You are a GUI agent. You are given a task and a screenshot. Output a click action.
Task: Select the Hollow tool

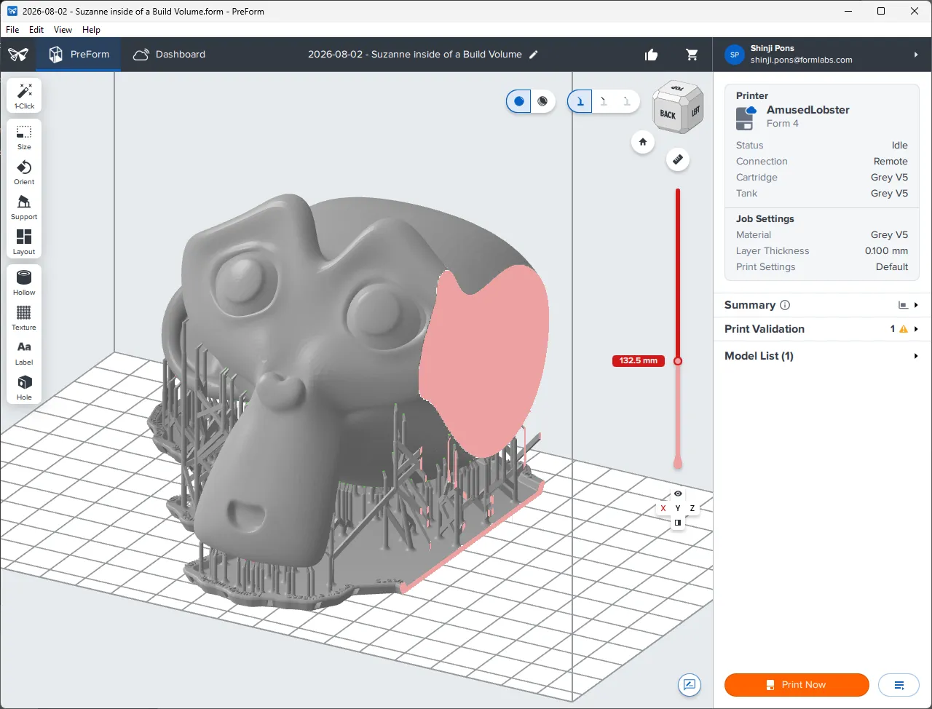(x=24, y=282)
